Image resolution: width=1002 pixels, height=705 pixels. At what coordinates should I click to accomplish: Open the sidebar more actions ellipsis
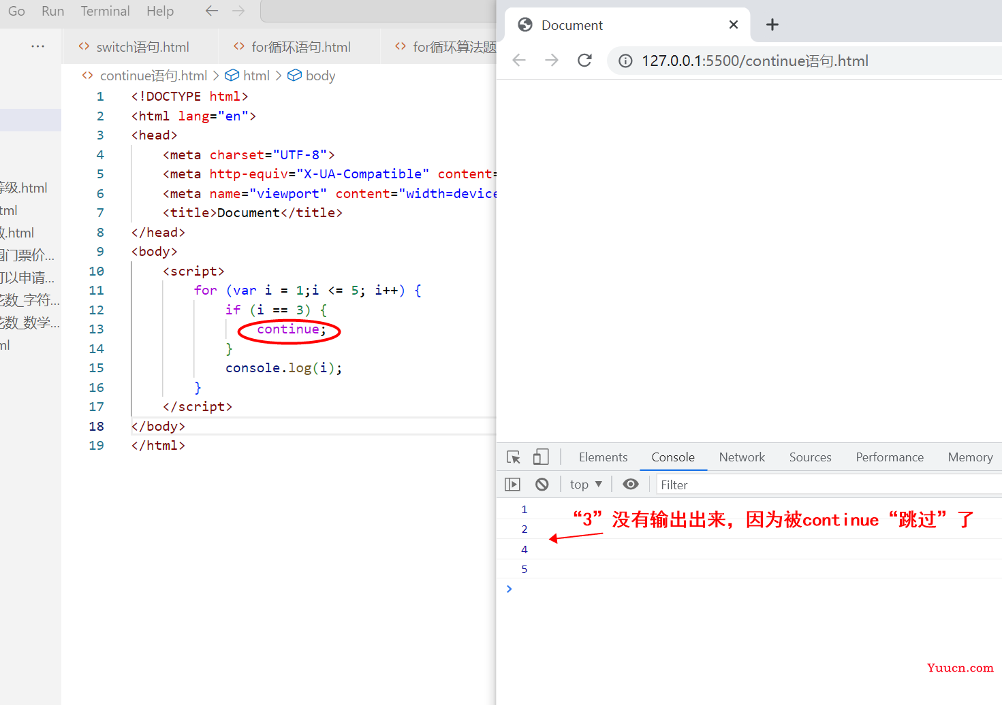click(38, 46)
